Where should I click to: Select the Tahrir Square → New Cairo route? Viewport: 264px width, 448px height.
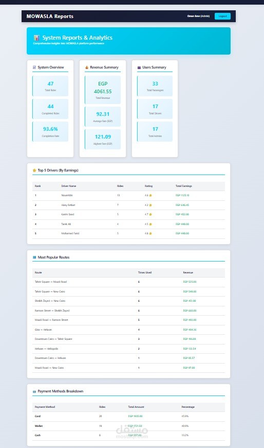(50, 291)
